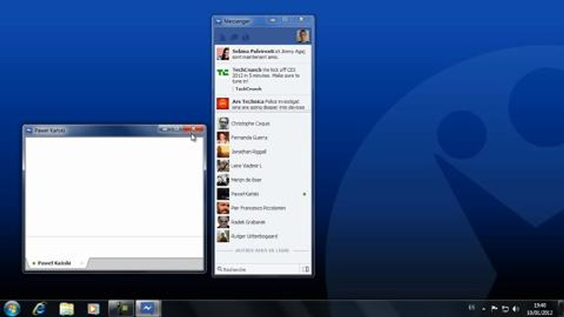
Task: Open the messages icon in Messenger header
Action: tap(234, 37)
